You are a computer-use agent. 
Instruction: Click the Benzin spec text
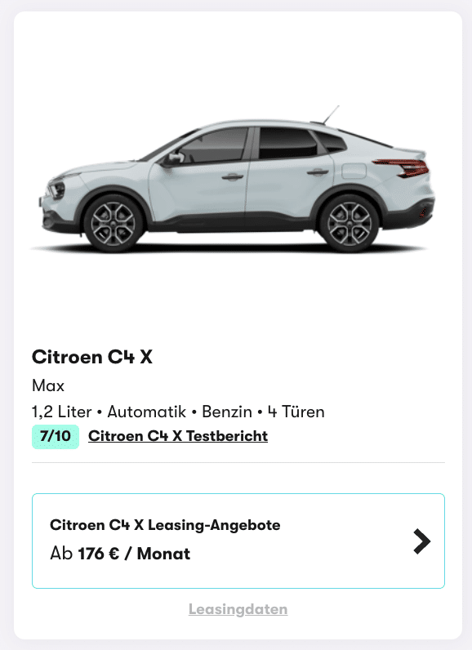pos(227,412)
